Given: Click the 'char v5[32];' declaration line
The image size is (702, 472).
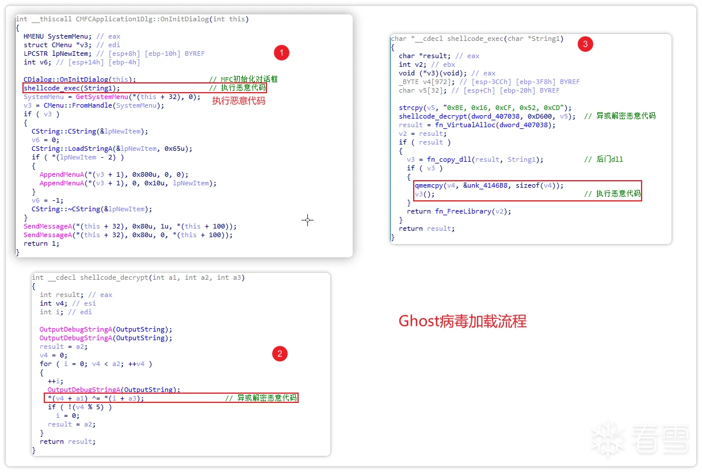Looking at the screenshot, I should (479, 90).
